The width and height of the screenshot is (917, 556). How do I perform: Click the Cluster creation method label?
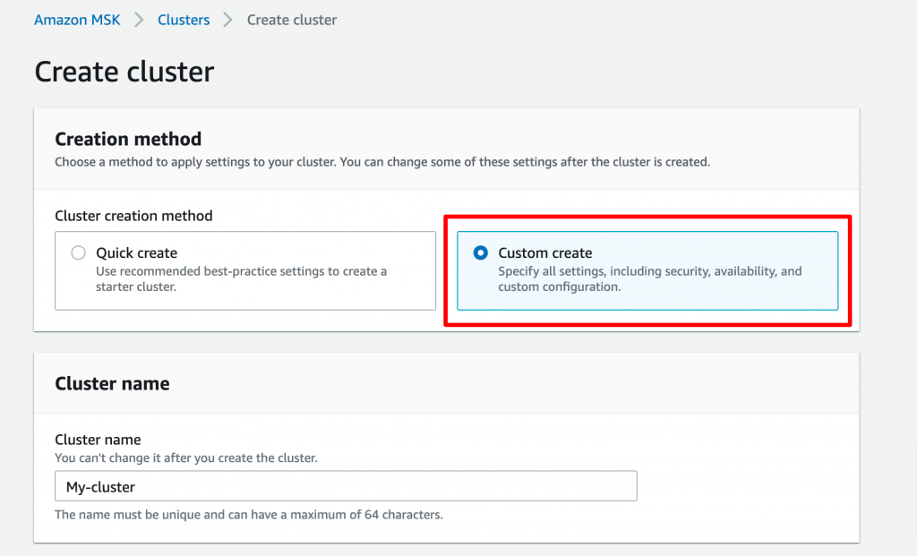point(133,216)
